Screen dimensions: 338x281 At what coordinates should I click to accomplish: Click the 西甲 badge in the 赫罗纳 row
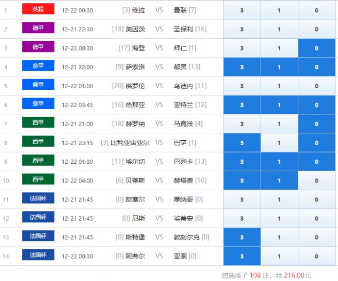(x=38, y=123)
